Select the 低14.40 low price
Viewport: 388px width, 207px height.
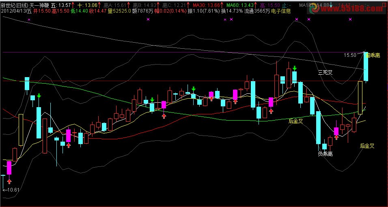pyautogui.click(x=79, y=11)
